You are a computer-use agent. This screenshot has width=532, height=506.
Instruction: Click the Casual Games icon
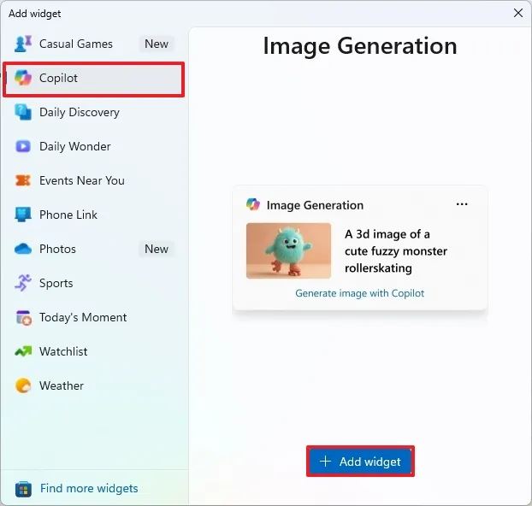click(x=23, y=44)
